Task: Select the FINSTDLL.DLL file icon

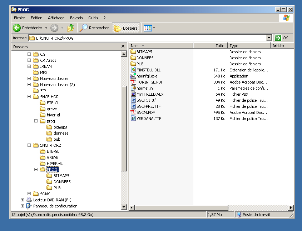Action: pos(133,70)
